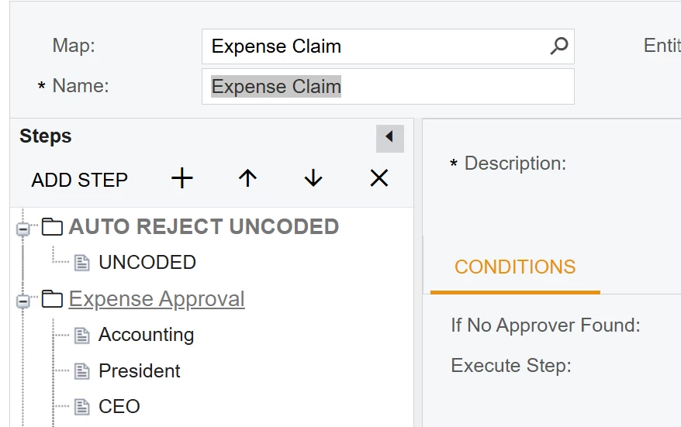
Task: Click the Expense Approval folder icon
Action: tap(52, 299)
